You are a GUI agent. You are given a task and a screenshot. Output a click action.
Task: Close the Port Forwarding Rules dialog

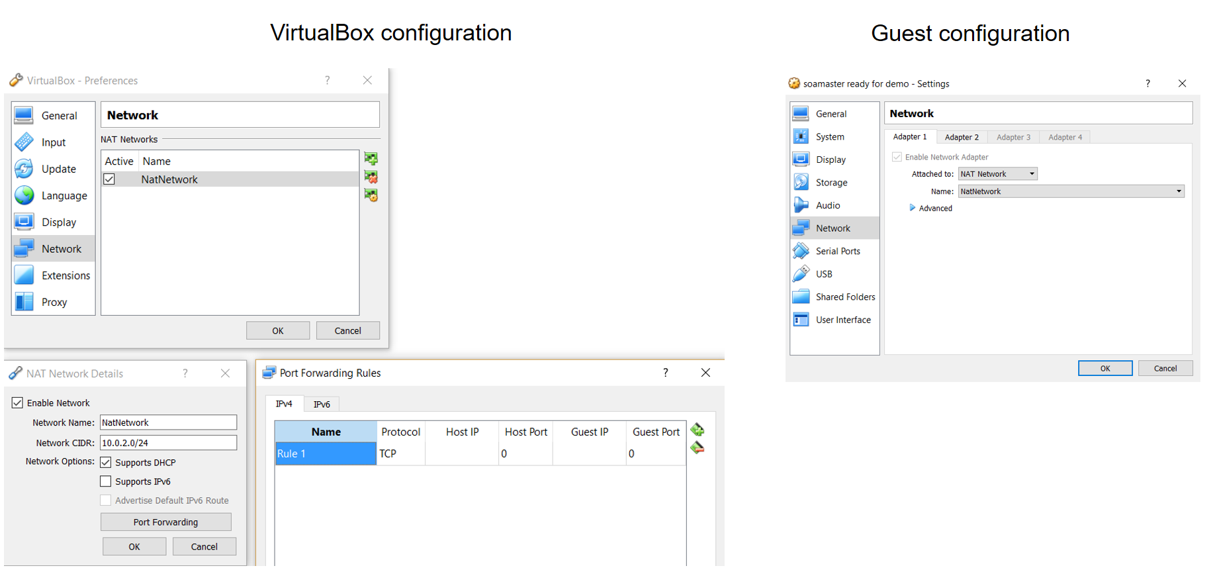pos(705,373)
